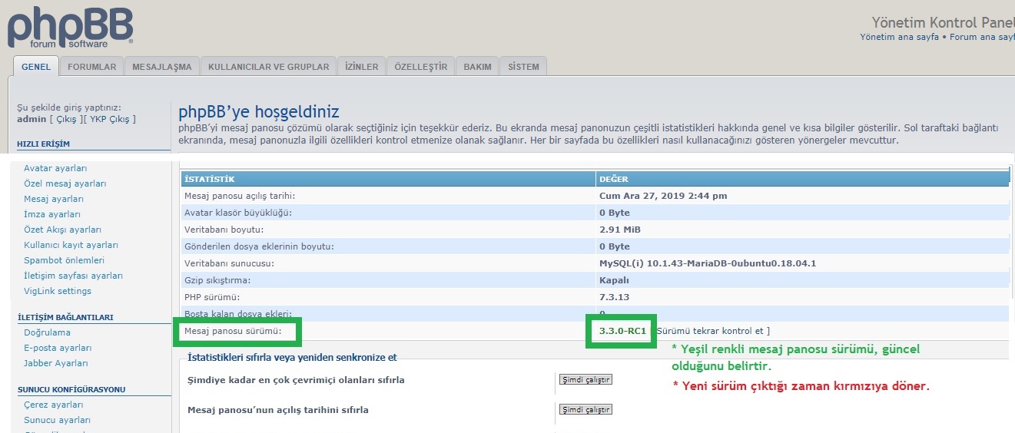
Task: Click the 'Avatar klasör büyüklüğü:' label
Action: (x=238, y=213)
